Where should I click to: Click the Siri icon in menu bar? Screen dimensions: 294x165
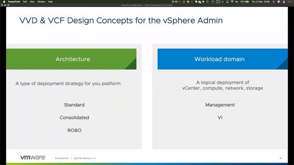(279, 2)
